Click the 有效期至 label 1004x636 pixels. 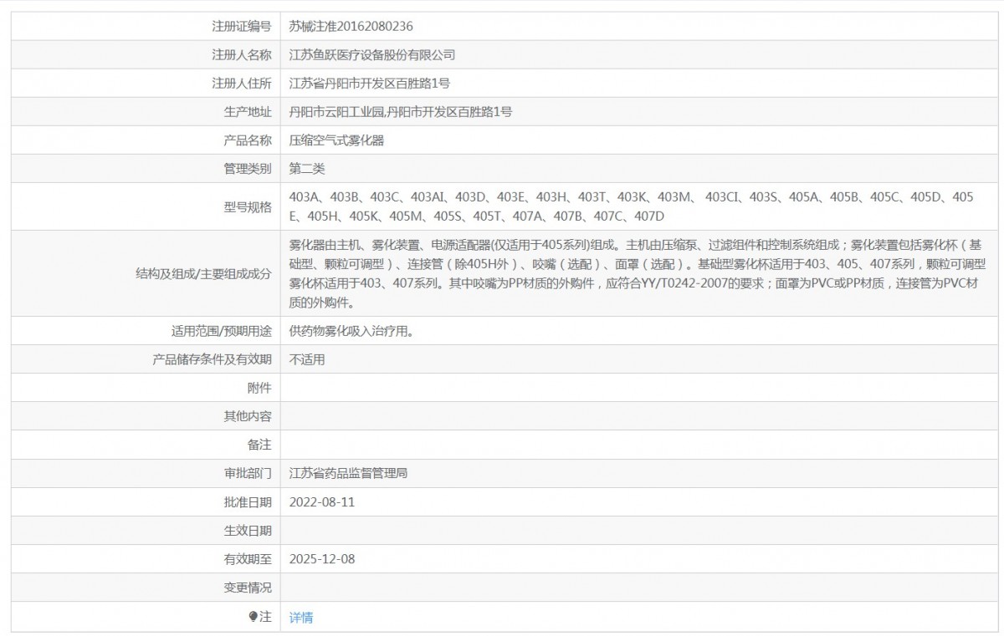pyautogui.click(x=248, y=559)
